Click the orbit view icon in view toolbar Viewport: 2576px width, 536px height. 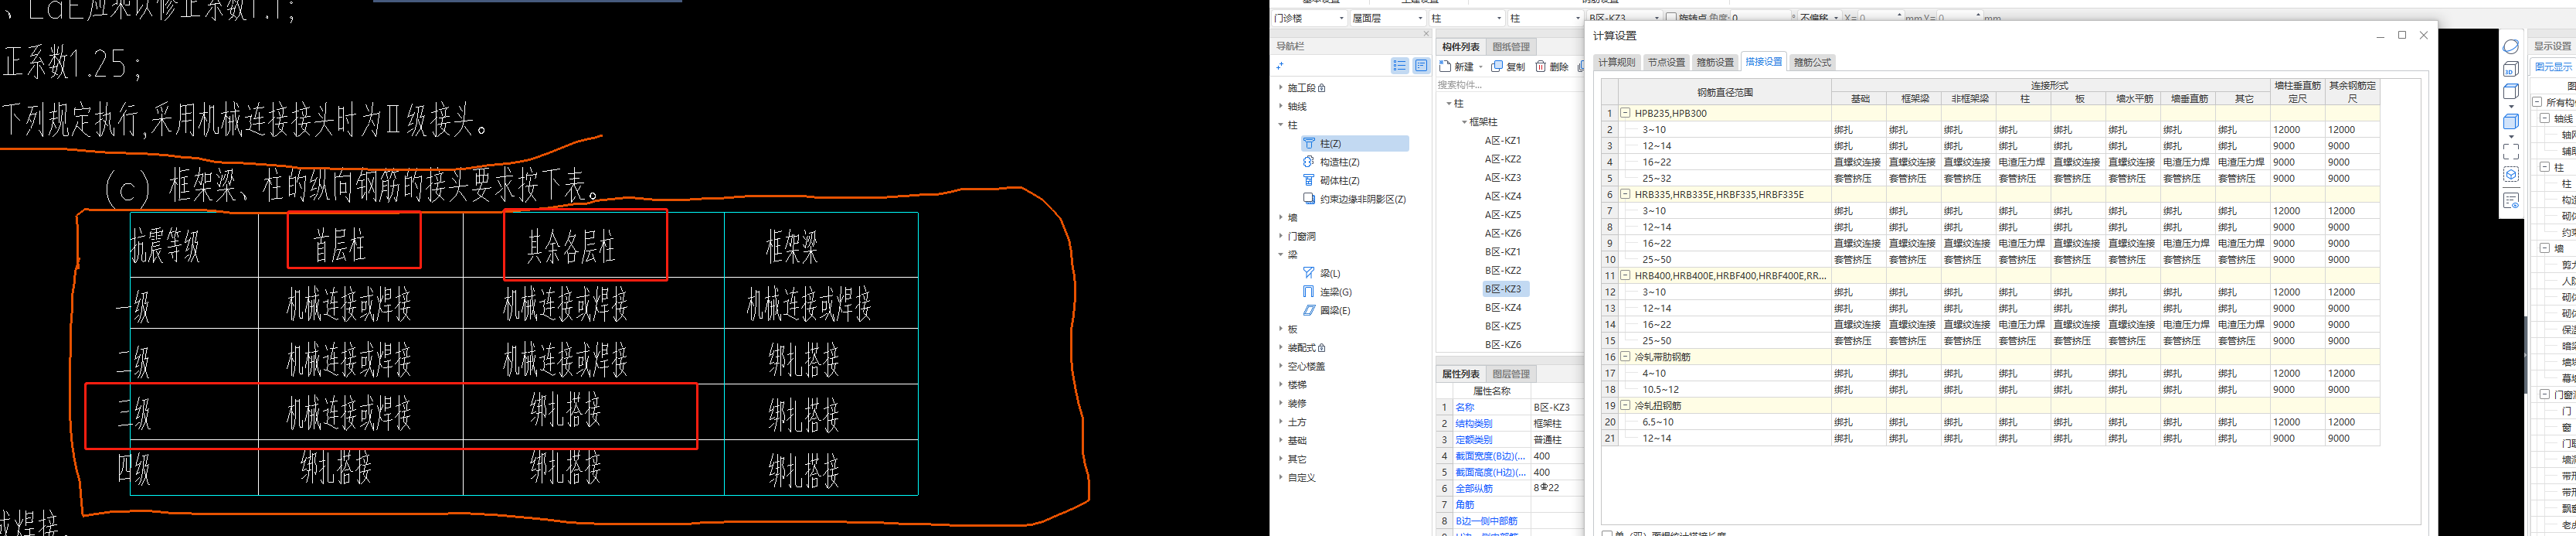[x=2511, y=46]
